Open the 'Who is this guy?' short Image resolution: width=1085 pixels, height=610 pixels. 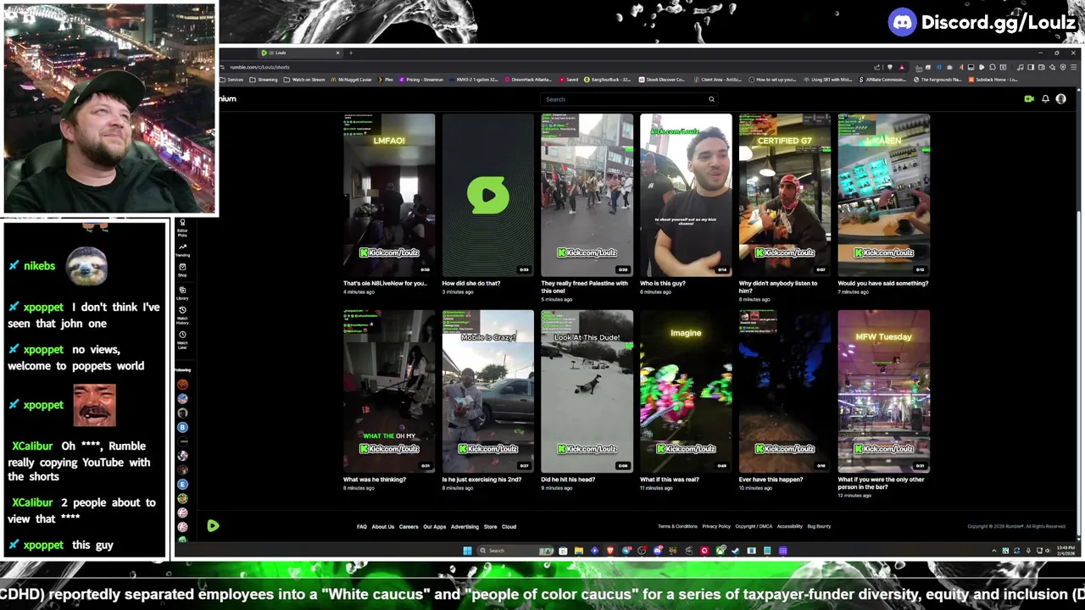point(686,195)
